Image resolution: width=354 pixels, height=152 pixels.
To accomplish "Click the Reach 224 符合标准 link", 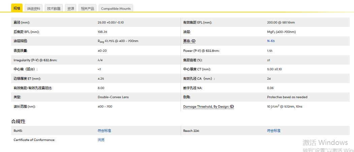I will click(273, 130).
